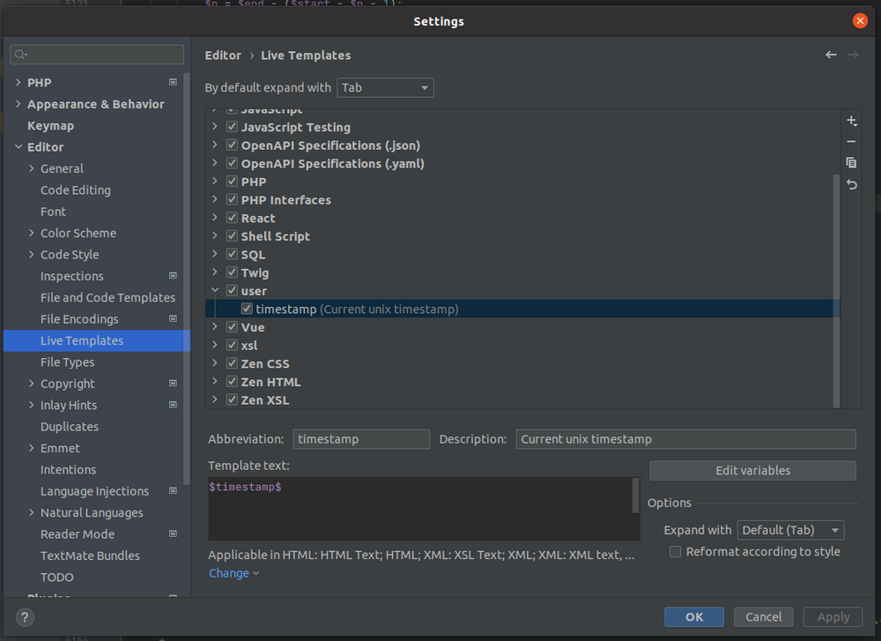Focus the Abbreviation input field
The image size is (881, 641).
click(361, 439)
